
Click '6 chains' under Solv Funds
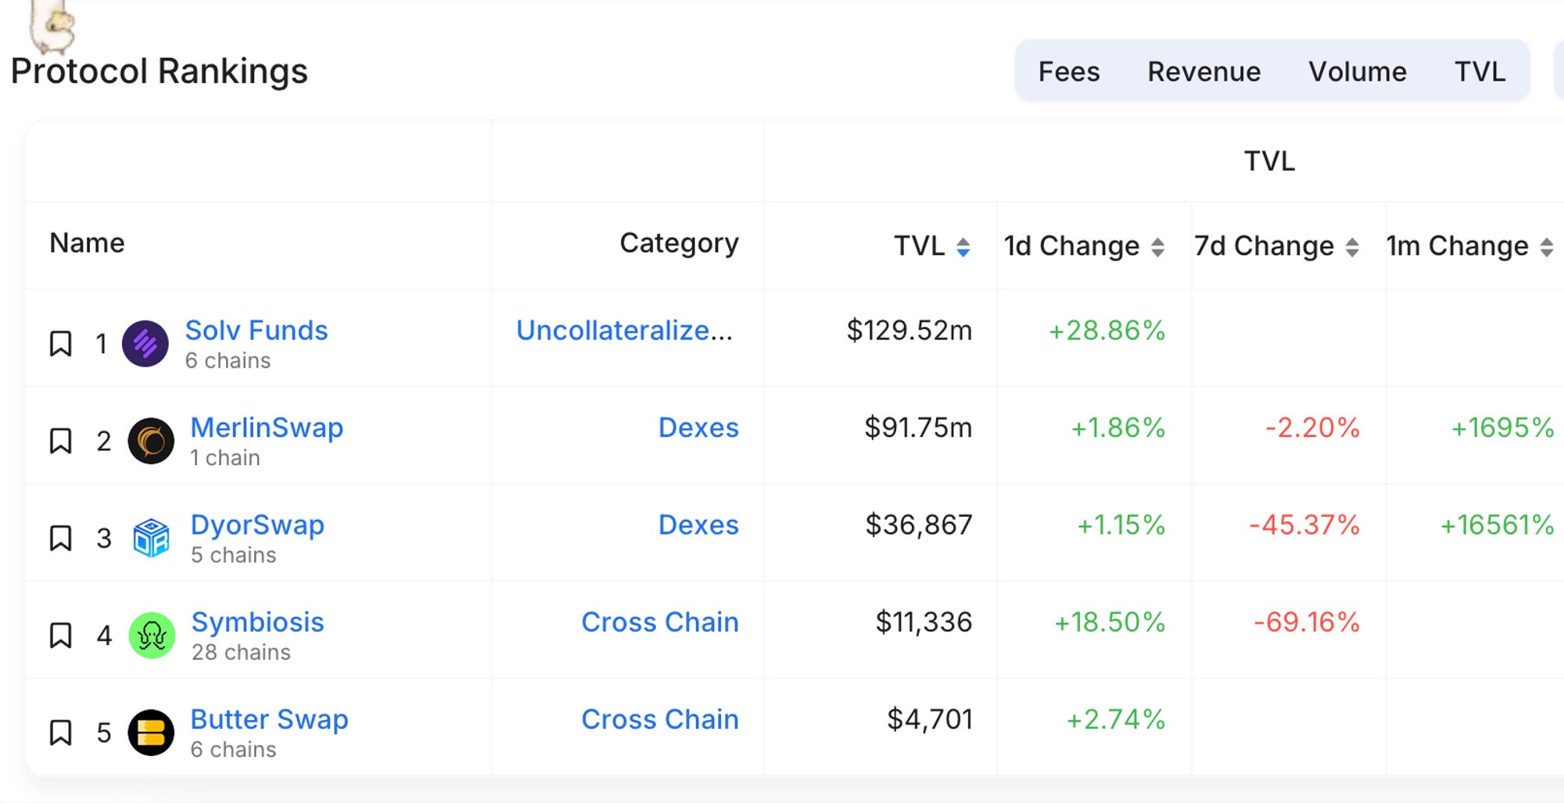(228, 360)
